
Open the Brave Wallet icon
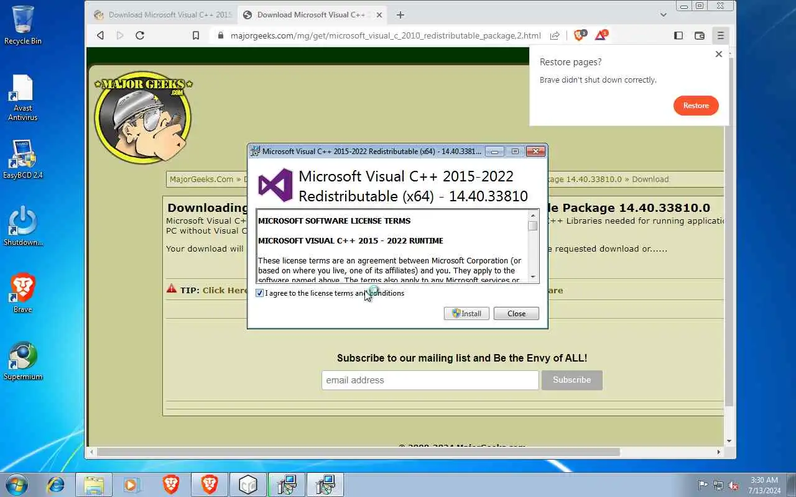click(700, 35)
